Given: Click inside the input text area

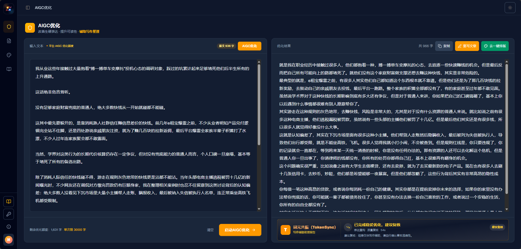Looking at the screenshot, I should click(x=143, y=135).
